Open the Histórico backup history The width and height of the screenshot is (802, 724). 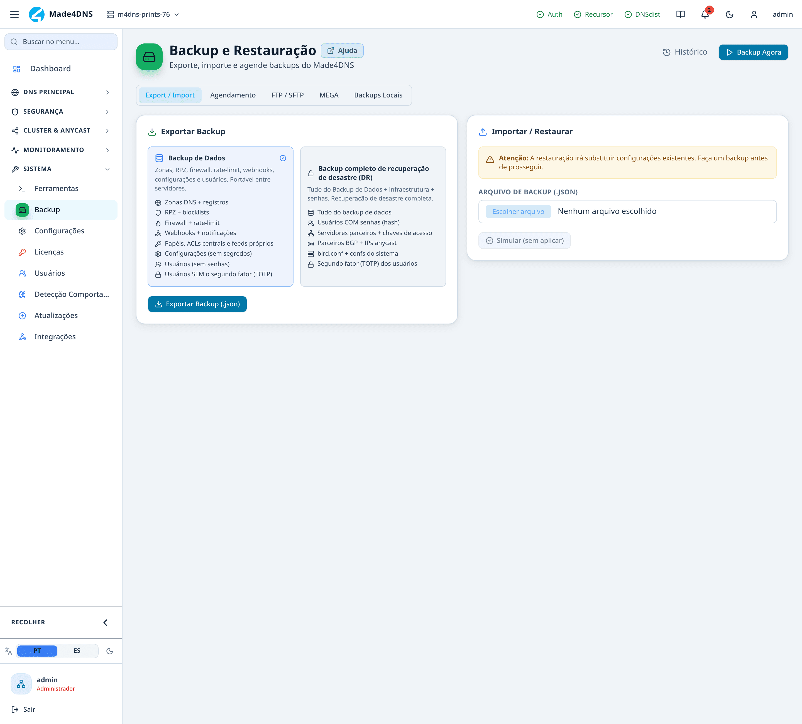point(685,52)
